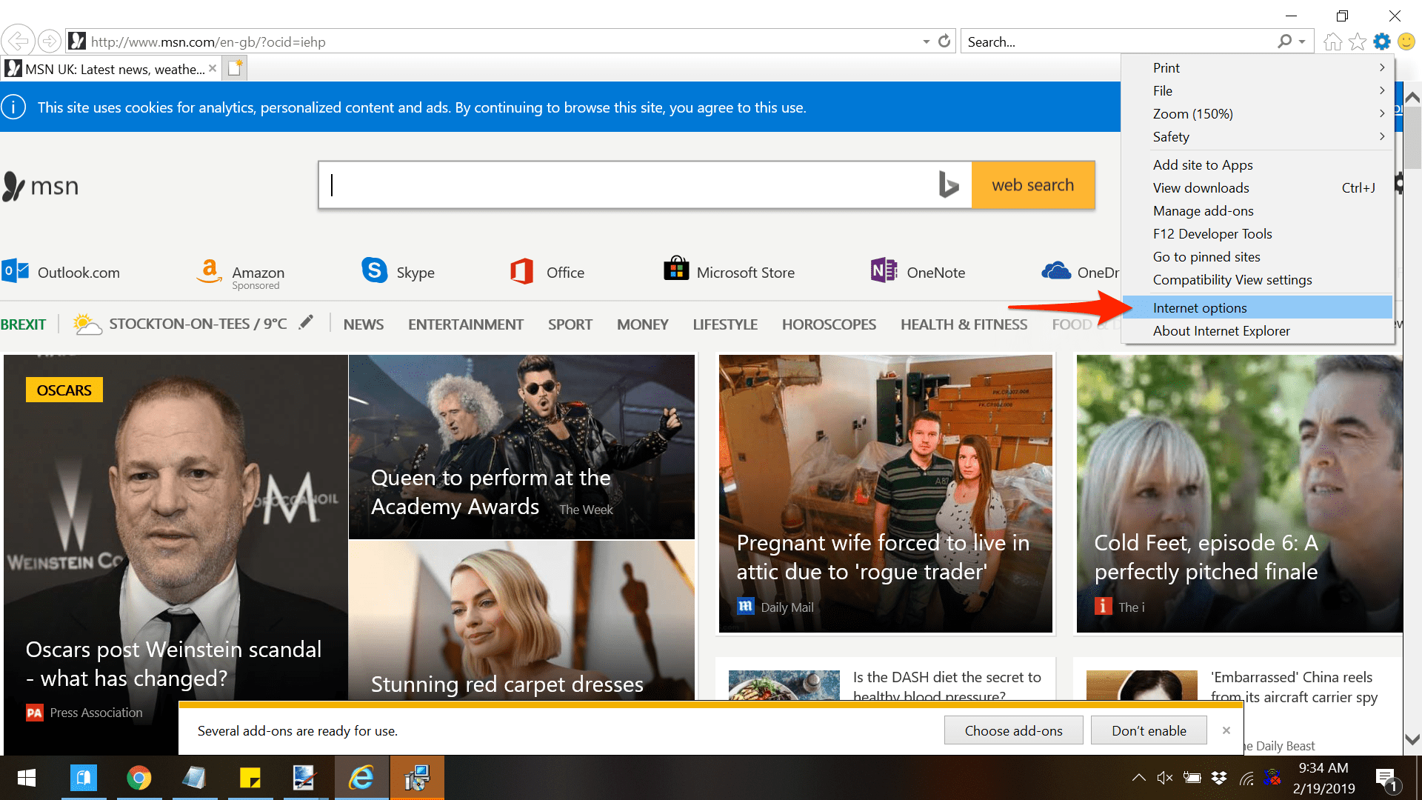Open Compatibility View settings
The width and height of the screenshot is (1422, 800).
(x=1258, y=279)
